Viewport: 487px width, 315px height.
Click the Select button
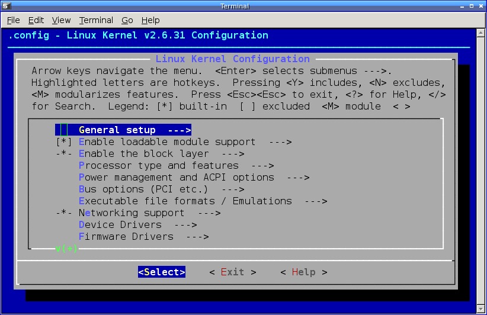pyautogui.click(x=162, y=272)
